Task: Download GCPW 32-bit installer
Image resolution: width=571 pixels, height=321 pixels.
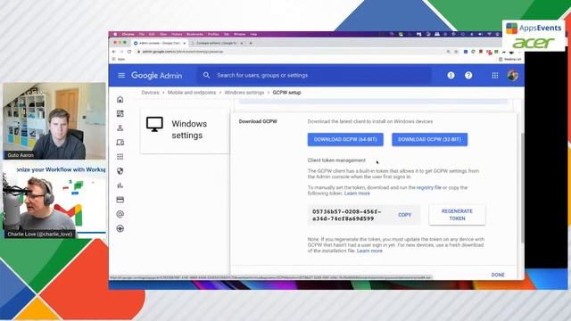Action: coord(430,139)
